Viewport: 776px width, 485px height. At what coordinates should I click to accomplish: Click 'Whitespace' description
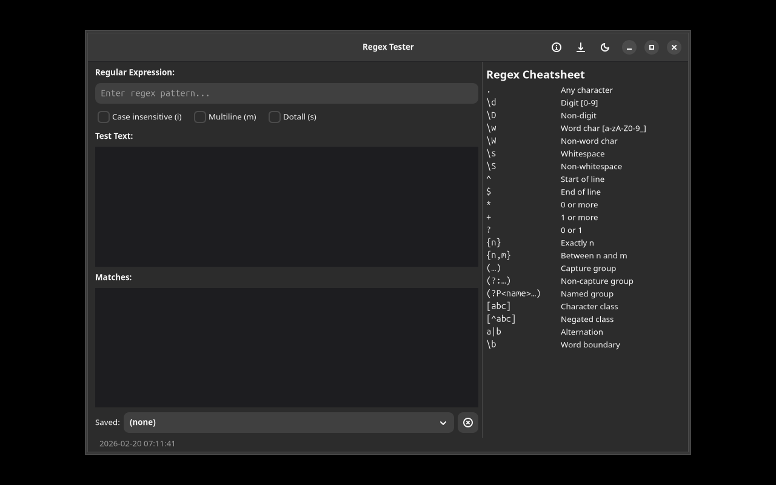tap(583, 153)
